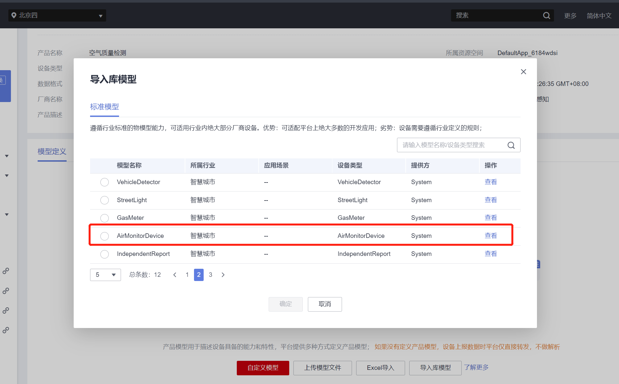The image size is (619, 384).
Task: Select the GasMeter radio button
Action: (105, 218)
